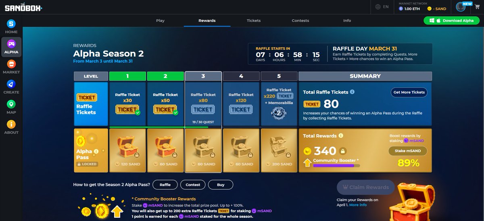The height and width of the screenshot is (221, 484).
Task: Select level 2 column header
Action: (165, 76)
